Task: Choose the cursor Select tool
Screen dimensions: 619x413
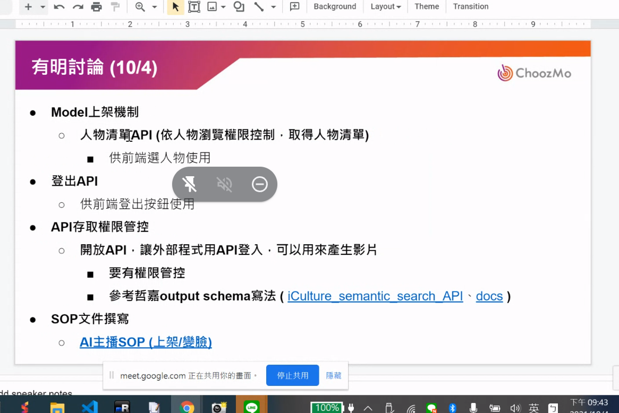Action: (175, 7)
